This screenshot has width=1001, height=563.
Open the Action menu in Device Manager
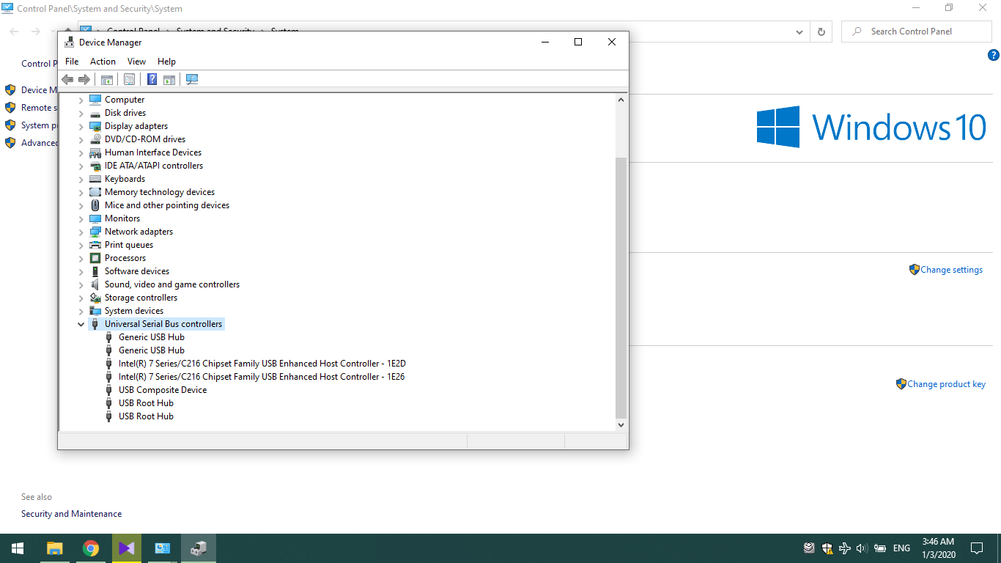pyautogui.click(x=103, y=62)
